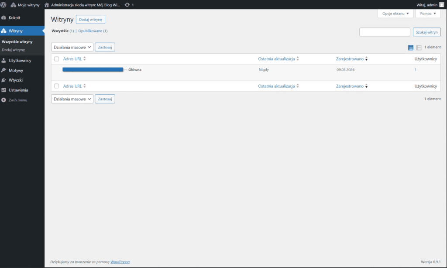The height and width of the screenshot is (268, 447).
Task: Select list view with the list icon
Action: pyautogui.click(x=410, y=48)
